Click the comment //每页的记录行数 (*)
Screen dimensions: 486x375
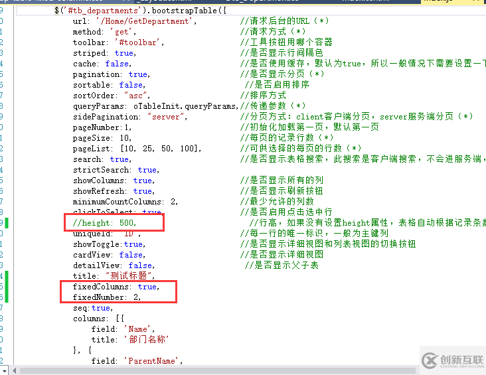[287, 138]
